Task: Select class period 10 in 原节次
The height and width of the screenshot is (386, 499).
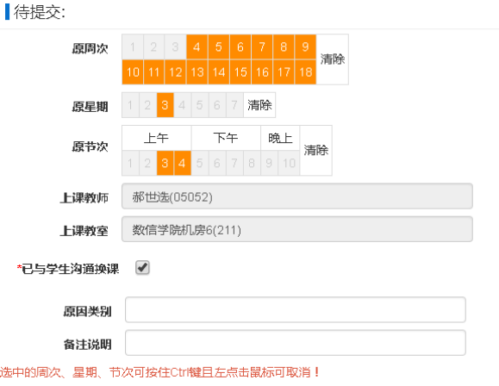Action: point(289,163)
